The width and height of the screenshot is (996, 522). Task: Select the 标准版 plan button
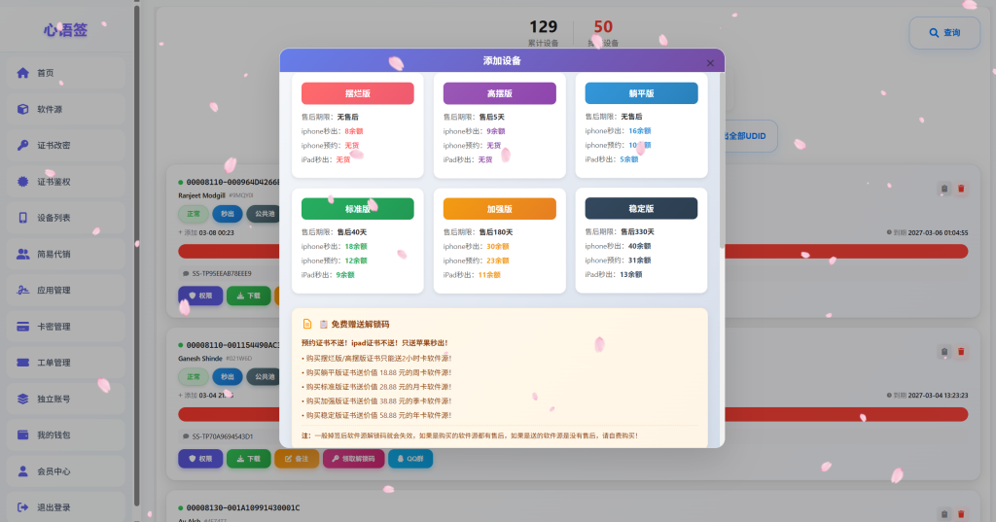tap(358, 209)
